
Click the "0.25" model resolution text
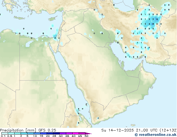pyautogui.click(x=52, y=130)
